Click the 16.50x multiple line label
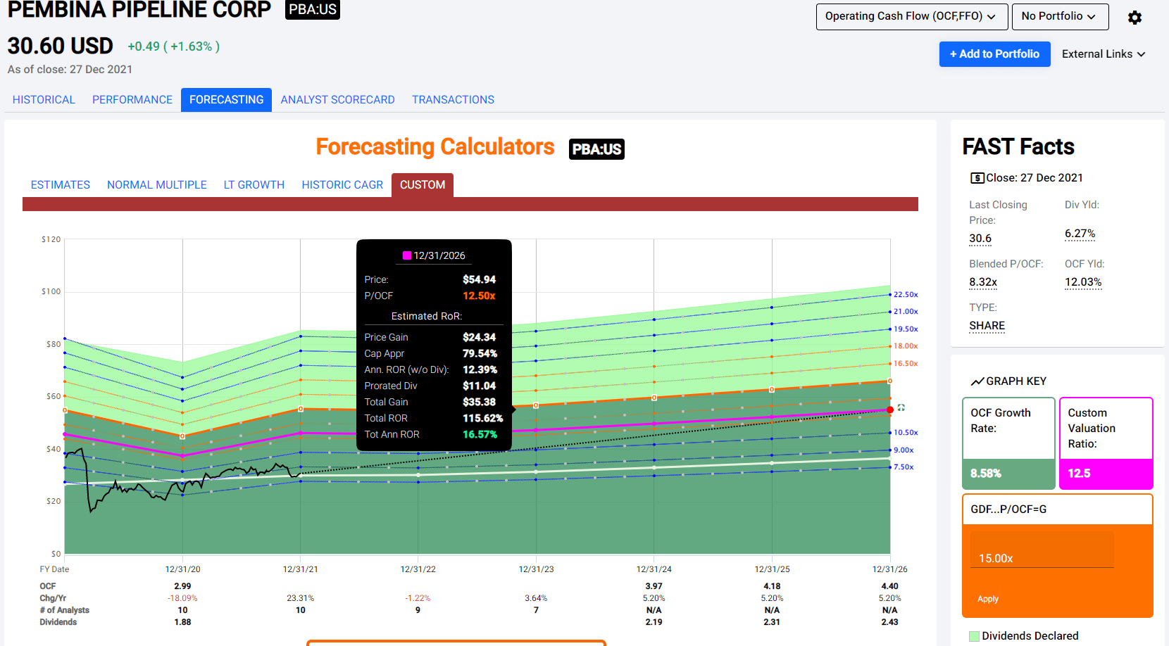This screenshot has width=1169, height=646. [x=906, y=364]
